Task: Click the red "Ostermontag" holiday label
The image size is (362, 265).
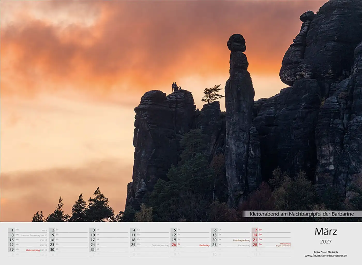Action: pyautogui.click(x=33, y=250)
